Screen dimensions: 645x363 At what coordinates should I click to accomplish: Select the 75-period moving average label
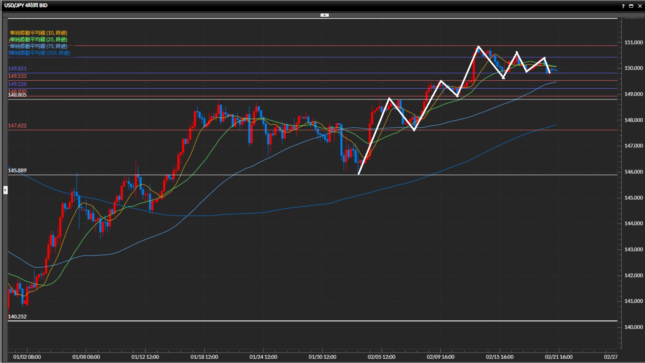pyautogui.click(x=38, y=46)
